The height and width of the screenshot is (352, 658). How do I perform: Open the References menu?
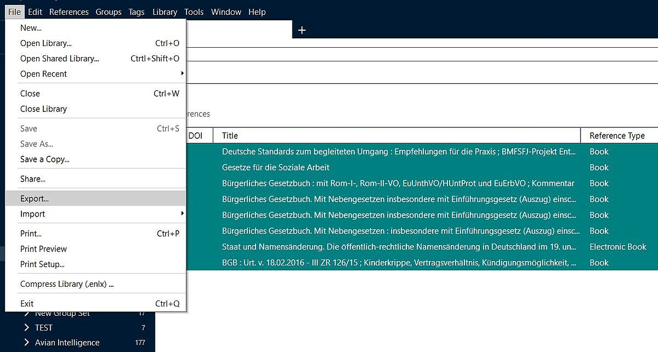[x=69, y=12]
